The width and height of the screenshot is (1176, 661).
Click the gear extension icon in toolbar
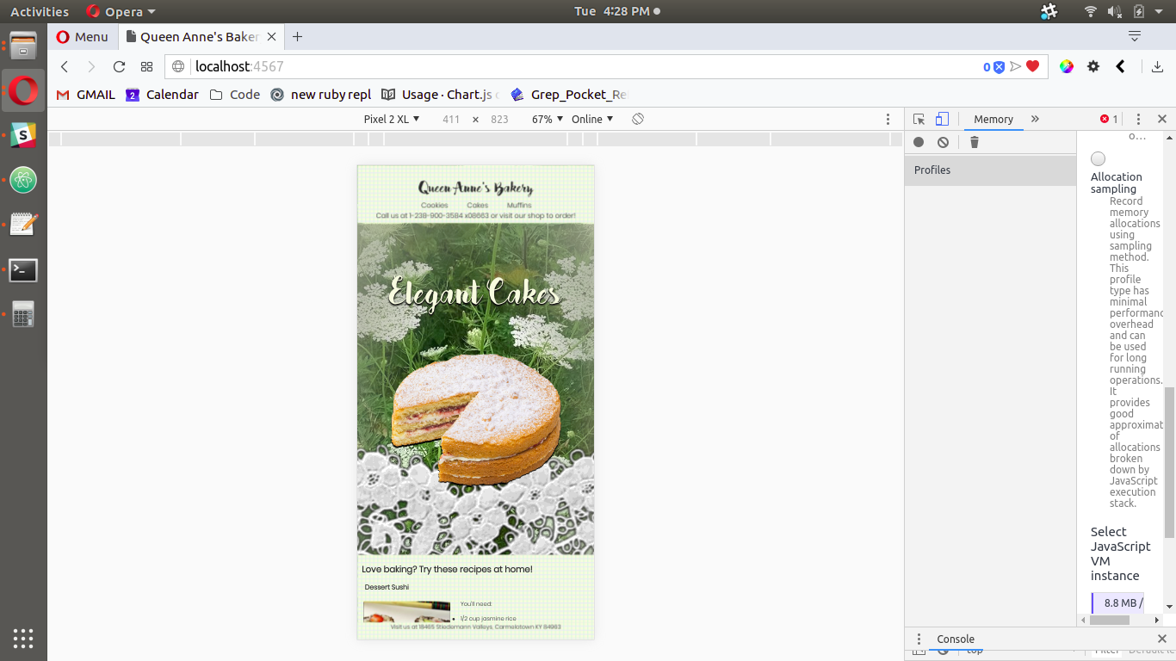(1093, 66)
